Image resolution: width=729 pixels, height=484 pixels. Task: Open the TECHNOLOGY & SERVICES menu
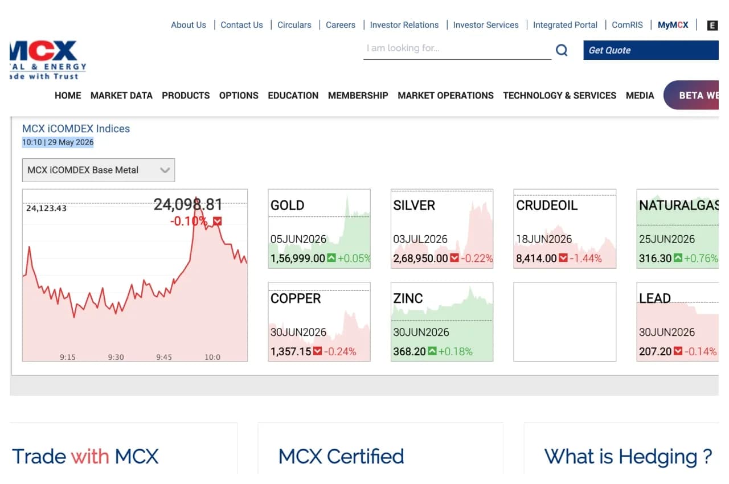point(560,96)
